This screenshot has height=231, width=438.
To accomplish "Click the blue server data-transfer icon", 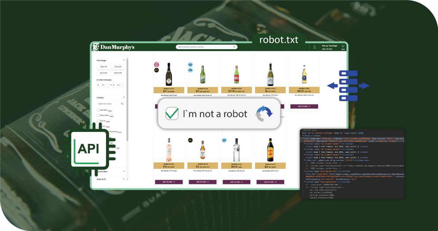I will pyautogui.click(x=348, y=86).
